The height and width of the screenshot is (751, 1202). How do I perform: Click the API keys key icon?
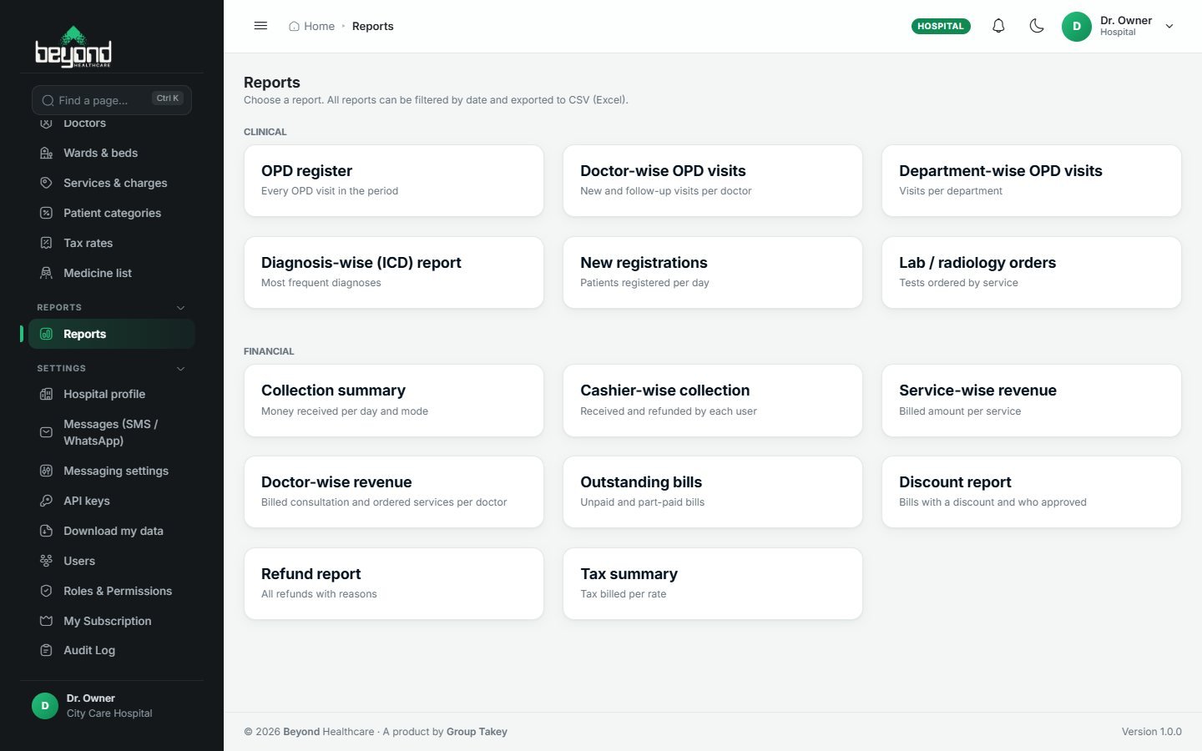click(x=47, y=501)
